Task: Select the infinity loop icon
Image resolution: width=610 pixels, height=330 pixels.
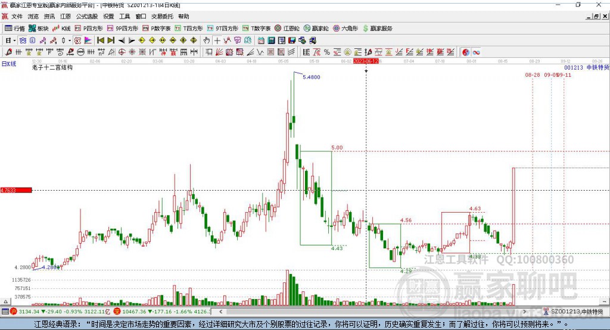Action: tap(476, 52)
